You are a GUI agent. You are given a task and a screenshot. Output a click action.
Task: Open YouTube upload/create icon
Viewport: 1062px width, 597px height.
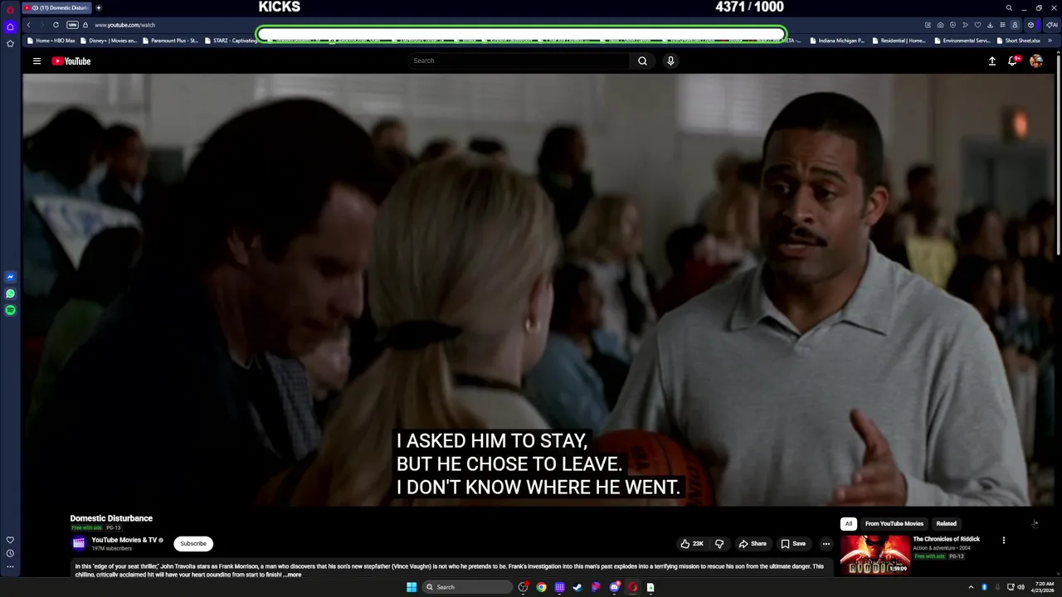coord(991,61)
